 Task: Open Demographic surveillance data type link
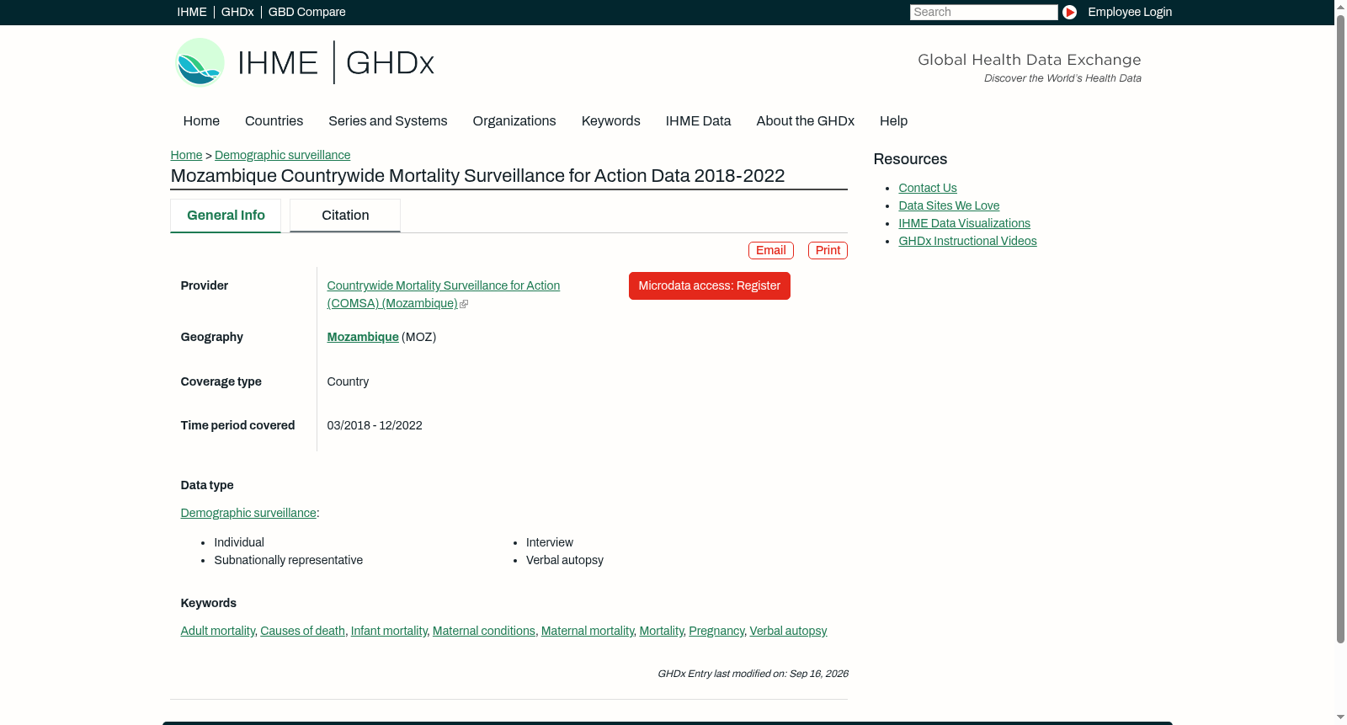(248, 513)
